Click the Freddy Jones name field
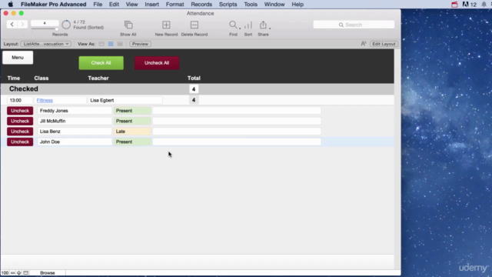Image resolution: width=492 pixels, height=277 pixels. coord(75,111)
